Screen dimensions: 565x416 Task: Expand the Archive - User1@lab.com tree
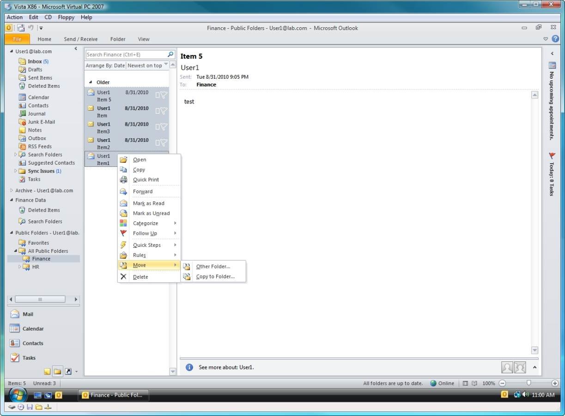pos(12,190)
